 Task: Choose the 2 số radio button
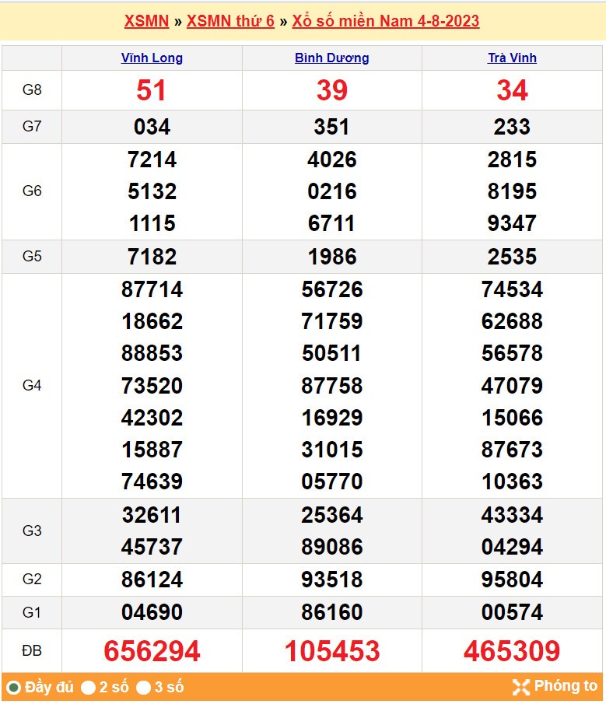click(89, 688)
